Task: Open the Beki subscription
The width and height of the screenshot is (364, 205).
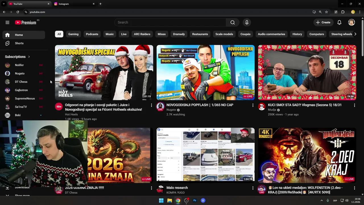Action: coord(24,115)
